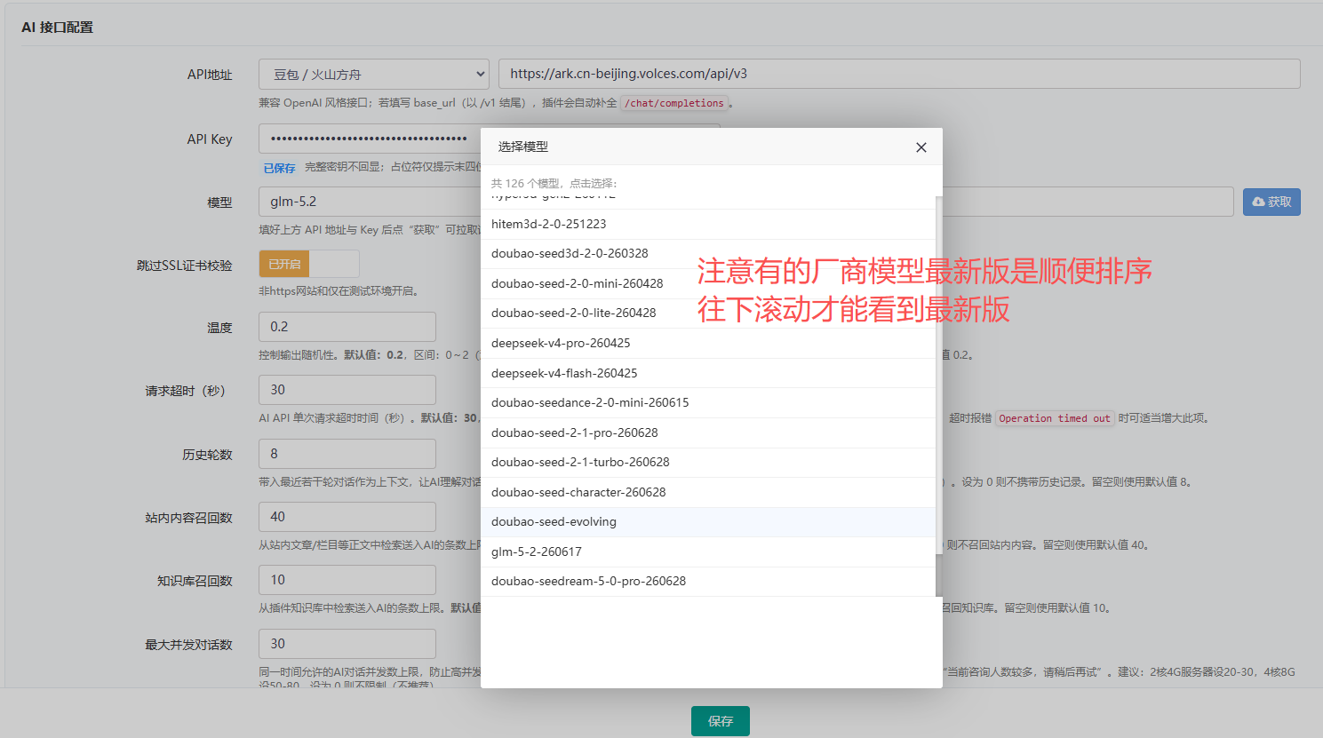The image size is (1323, 738).
Task: Click the green 保存 button
Action: [721, 721]
